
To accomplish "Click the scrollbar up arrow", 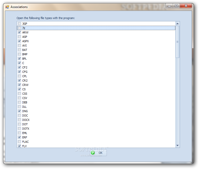I will coord(177,24).
